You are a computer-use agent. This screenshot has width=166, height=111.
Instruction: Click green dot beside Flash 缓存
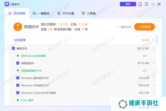click(x=18, y=100)
